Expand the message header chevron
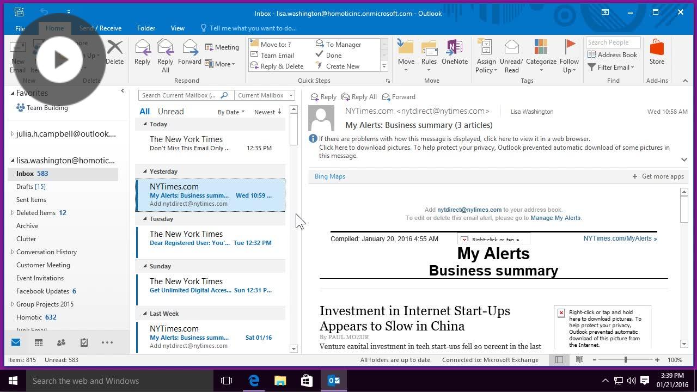Screen dimensions: 697x392 tap(684, 160)
